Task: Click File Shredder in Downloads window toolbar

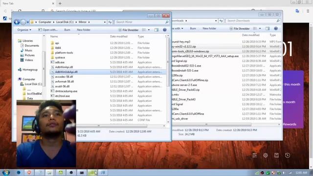Action: pyautogui.click(x=240, y=29)
